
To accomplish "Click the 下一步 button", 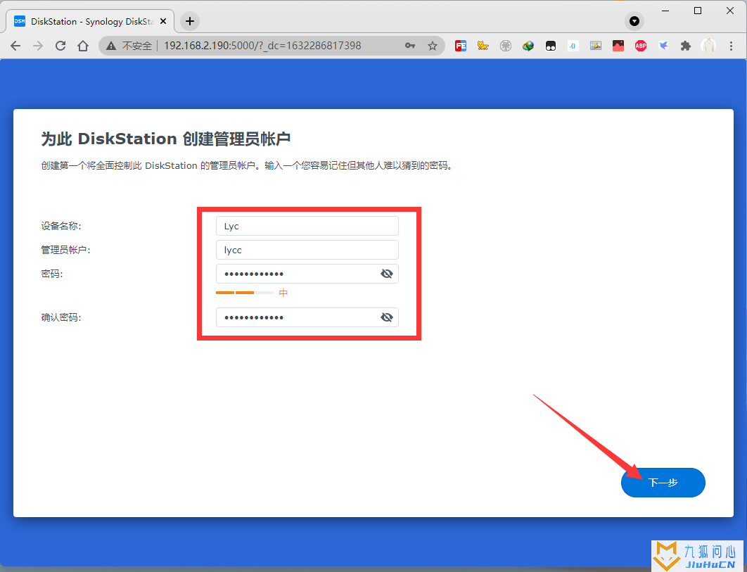I will pyautogui.click(x=663, y=483).
